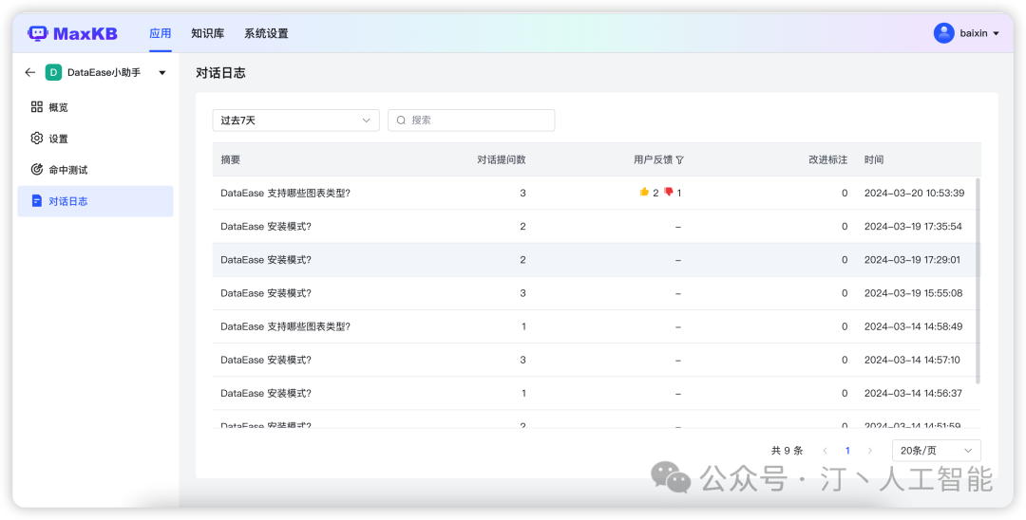Open 概览 in the sidebar
This screenshot has height=520, width=1026.
pyautogui.click(x=96, y=107)
